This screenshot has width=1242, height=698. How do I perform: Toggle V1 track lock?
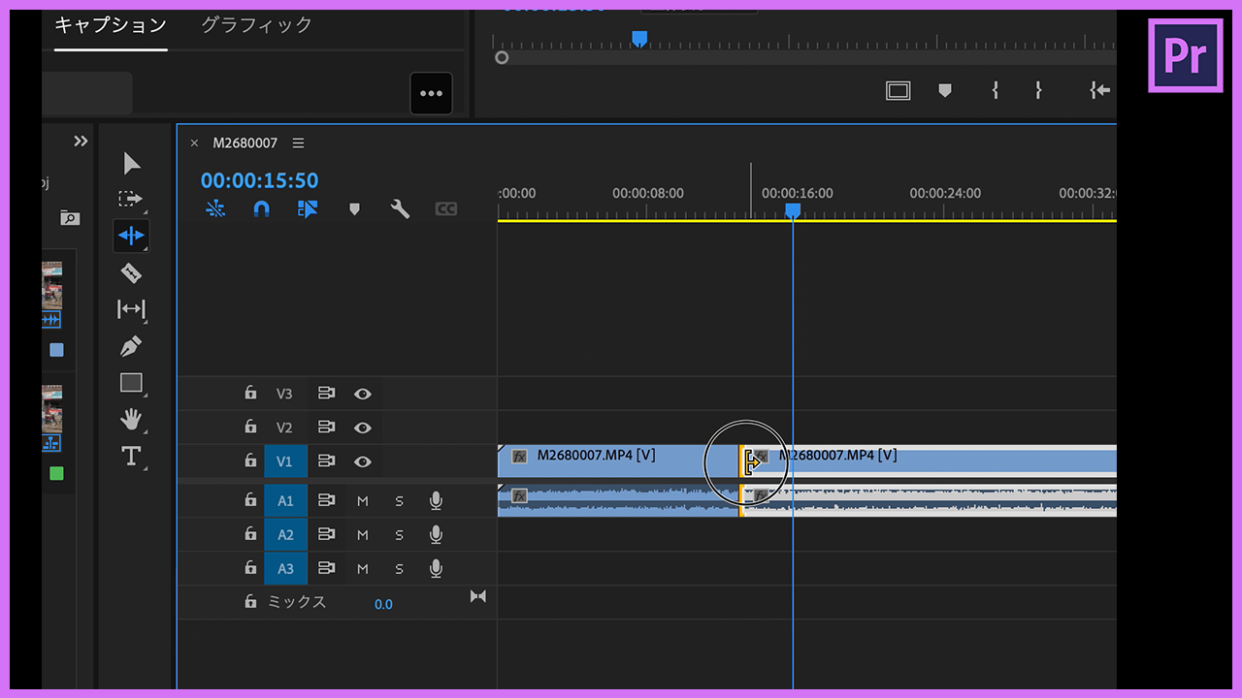[250, 461]
